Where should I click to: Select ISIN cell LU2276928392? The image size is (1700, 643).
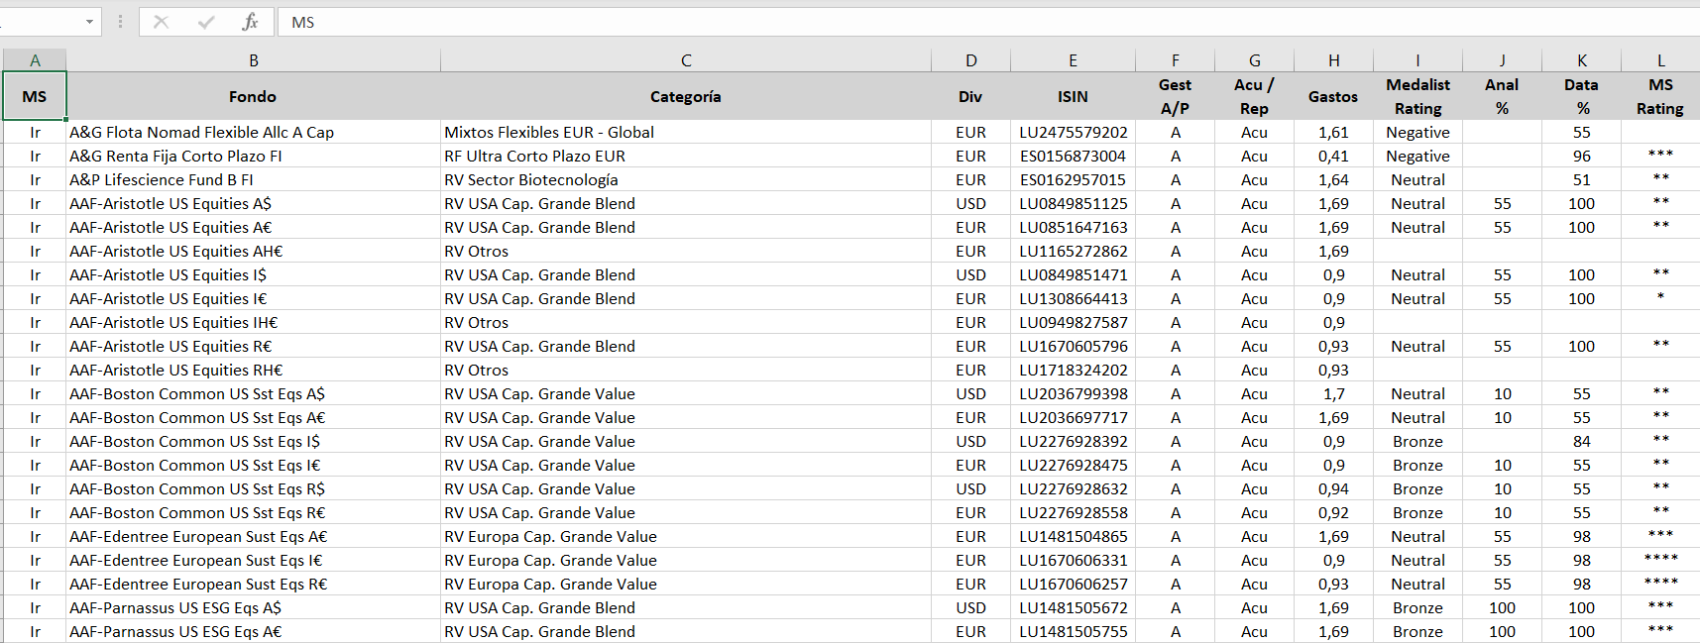(x=1073, y=441)
